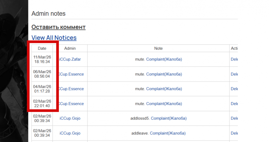This screenshot has width=269, height=142.
Task: Open iCCup.Gojo in the addlossd5 row
Action: (70, 118)
